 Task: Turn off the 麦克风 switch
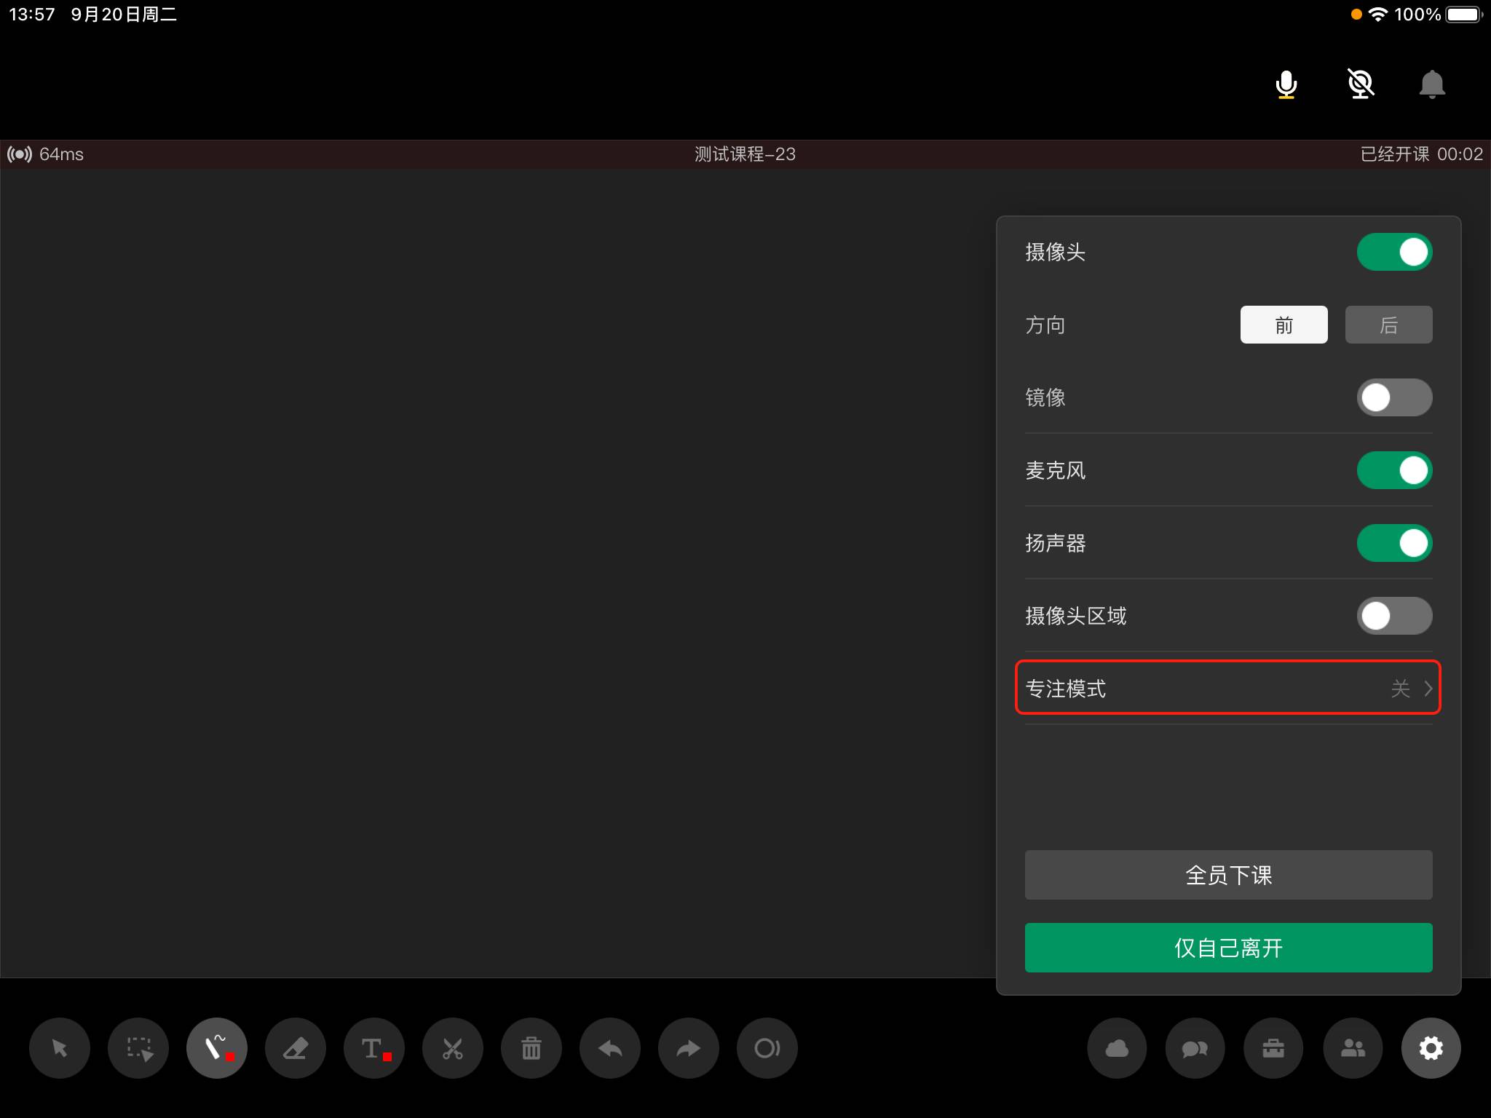pyautogui.click(x=1394, y=470)
